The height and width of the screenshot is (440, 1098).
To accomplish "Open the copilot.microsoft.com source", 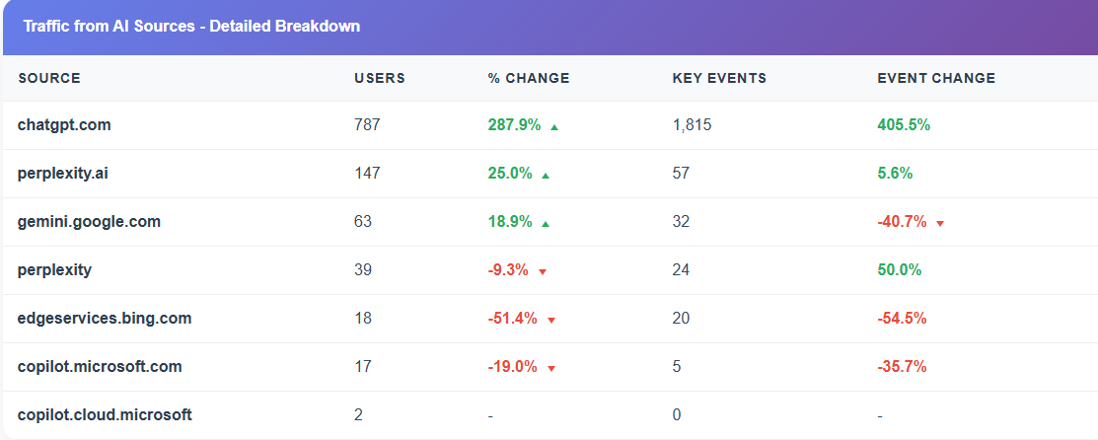I will [x=100, y=367].
